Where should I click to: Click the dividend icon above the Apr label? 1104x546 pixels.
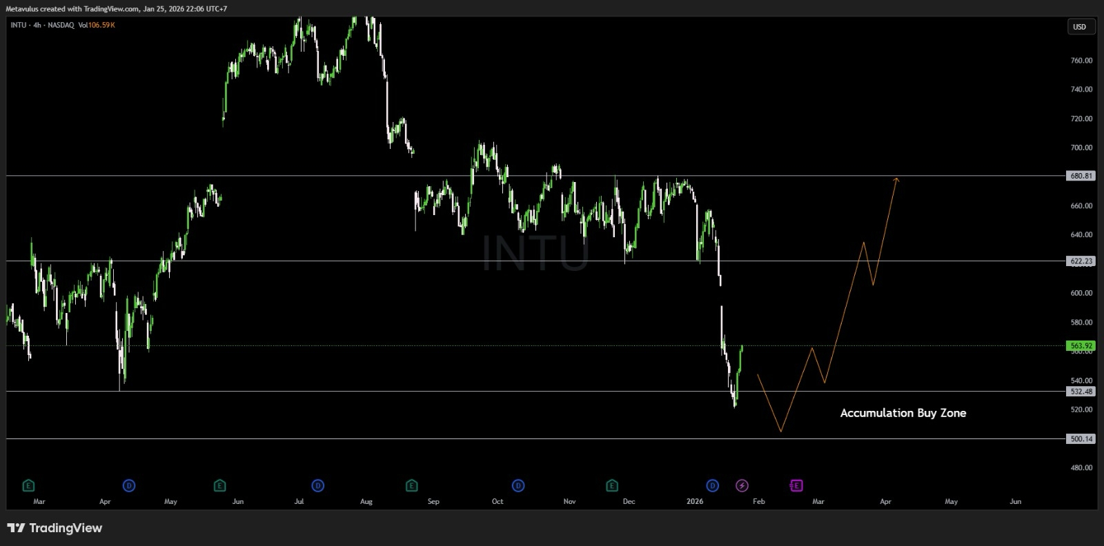coord(129,486)
